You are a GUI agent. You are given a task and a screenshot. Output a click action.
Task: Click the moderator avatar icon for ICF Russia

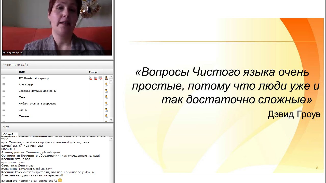(x=106, y=78)
